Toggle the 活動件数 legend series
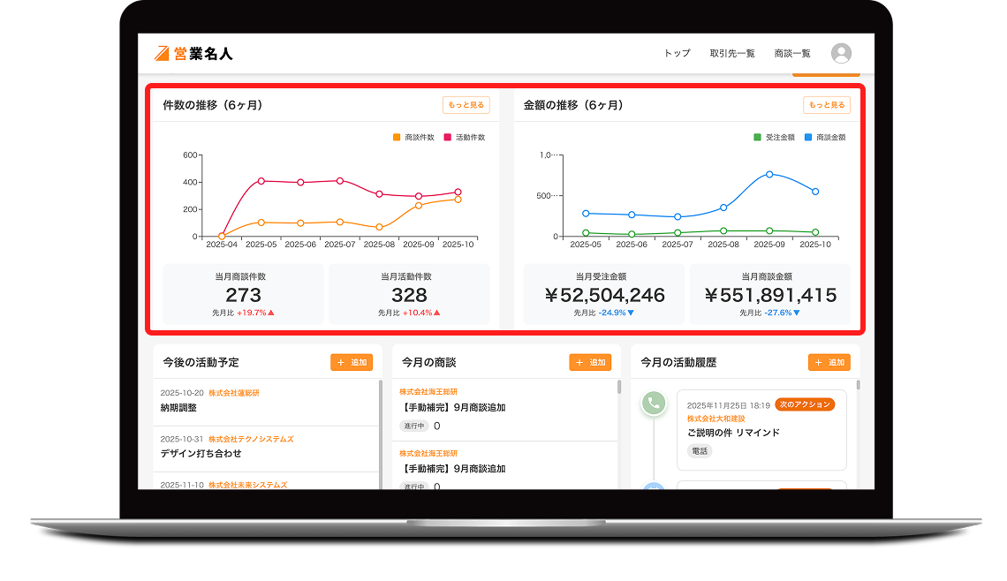1007x581 pixels. point(465,138)
